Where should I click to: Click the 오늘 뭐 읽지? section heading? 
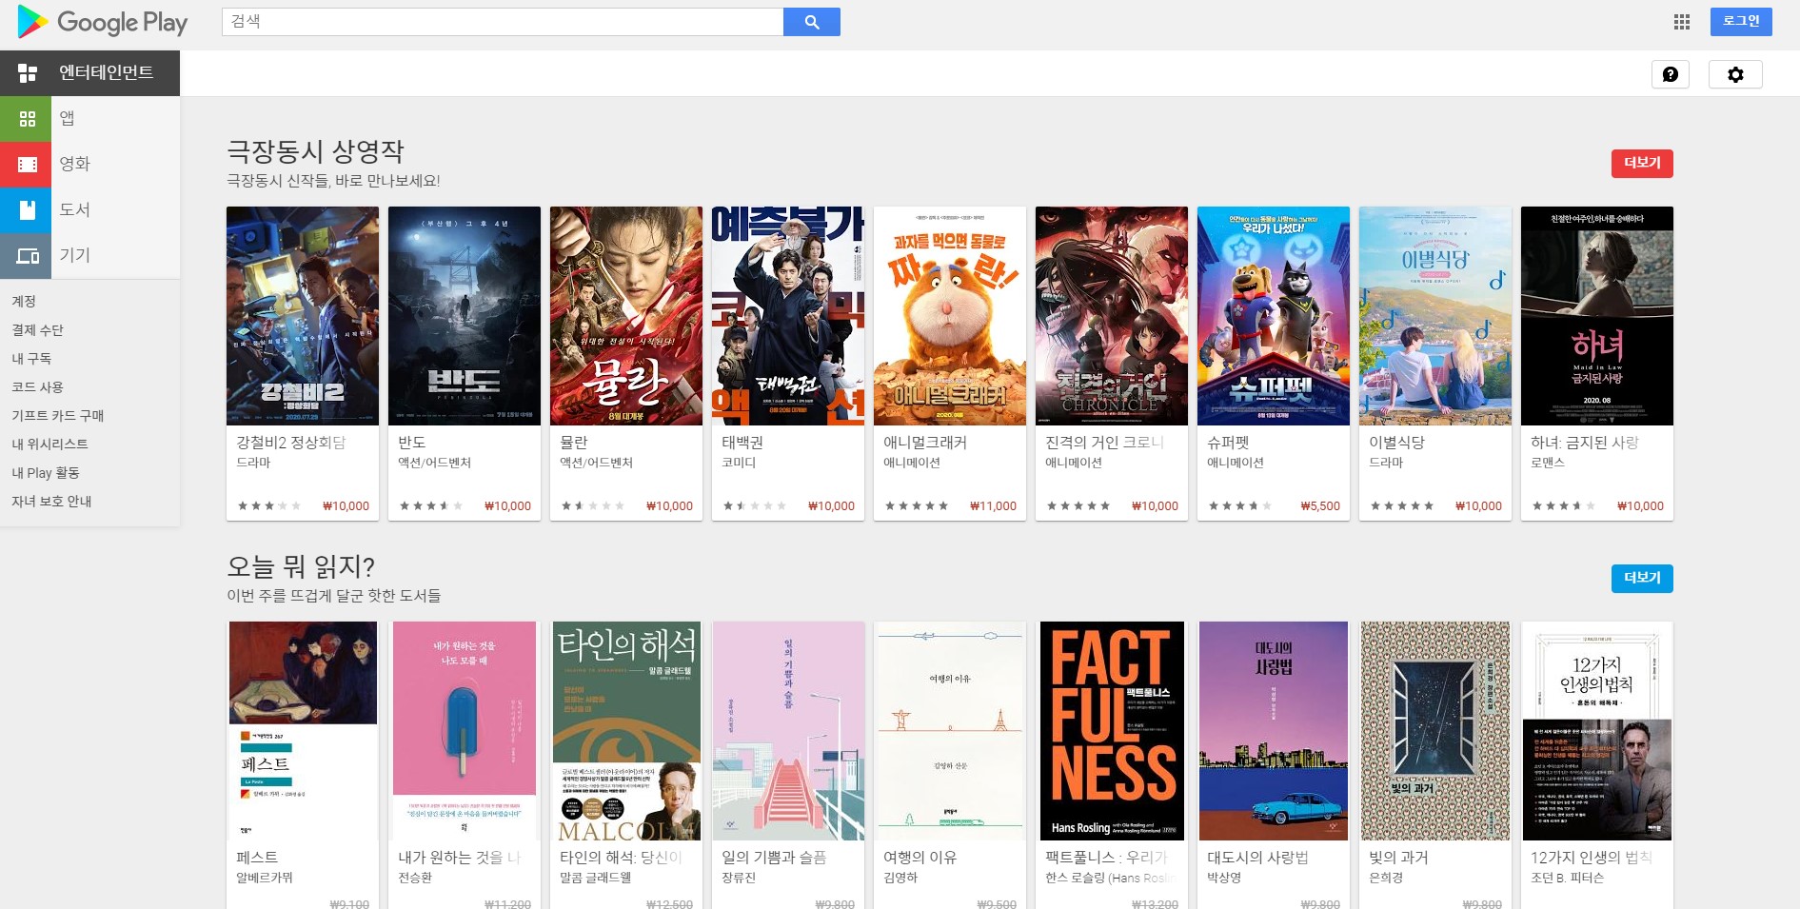(301, 566)
